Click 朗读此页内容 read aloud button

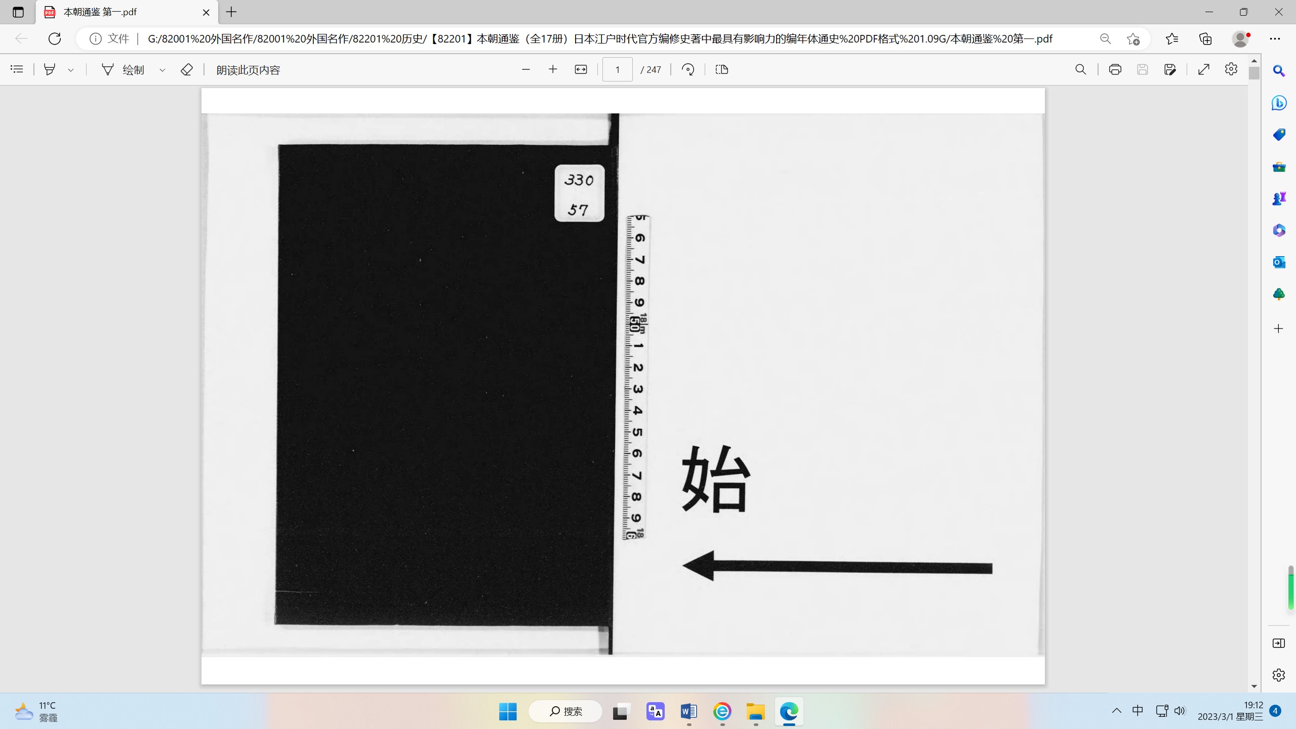click(248, 70)
